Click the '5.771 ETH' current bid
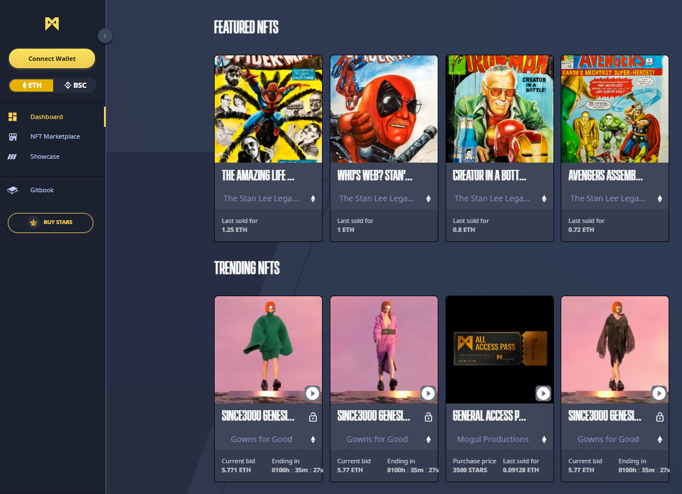 pos(236,470)
